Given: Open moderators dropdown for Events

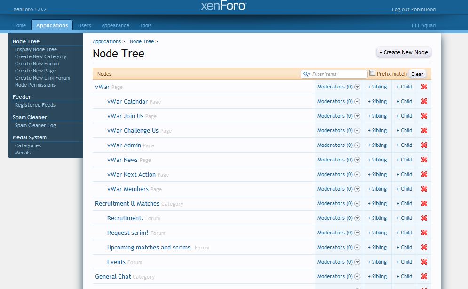Looking at the screenshot, I should click(357, 262).
